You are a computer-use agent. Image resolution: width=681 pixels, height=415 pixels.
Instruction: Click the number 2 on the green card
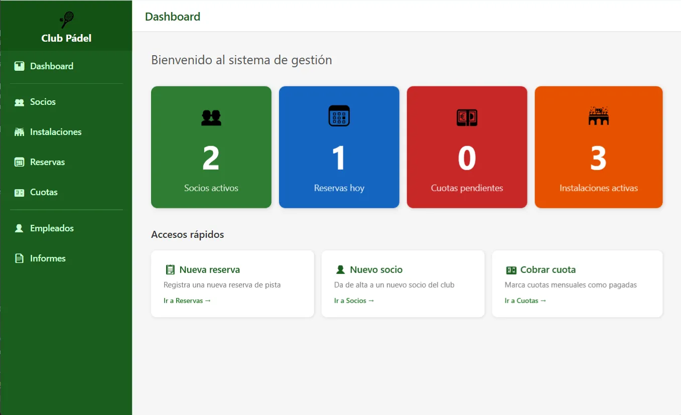[x=211, y=158]
